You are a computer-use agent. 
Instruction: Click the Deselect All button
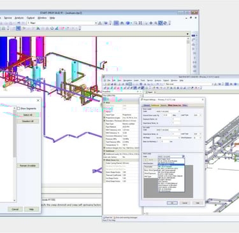coord(28,121)
